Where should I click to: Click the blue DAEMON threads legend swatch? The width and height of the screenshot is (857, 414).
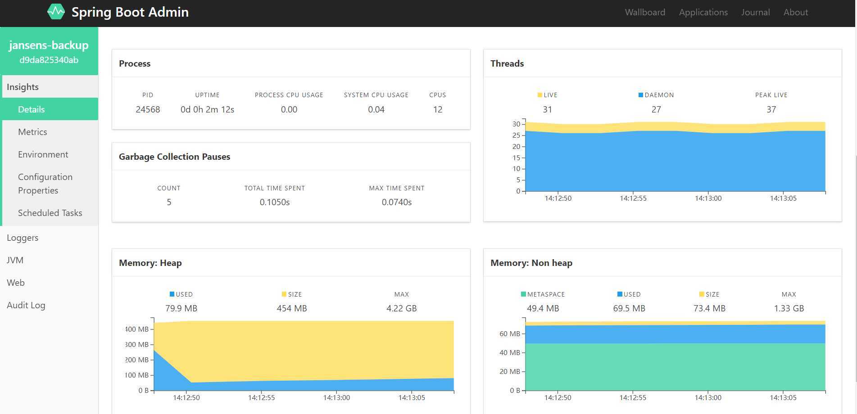pyautogui.click(x=641, y=95)
